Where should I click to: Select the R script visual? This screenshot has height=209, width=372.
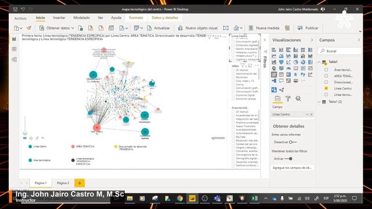click(296, 74)
